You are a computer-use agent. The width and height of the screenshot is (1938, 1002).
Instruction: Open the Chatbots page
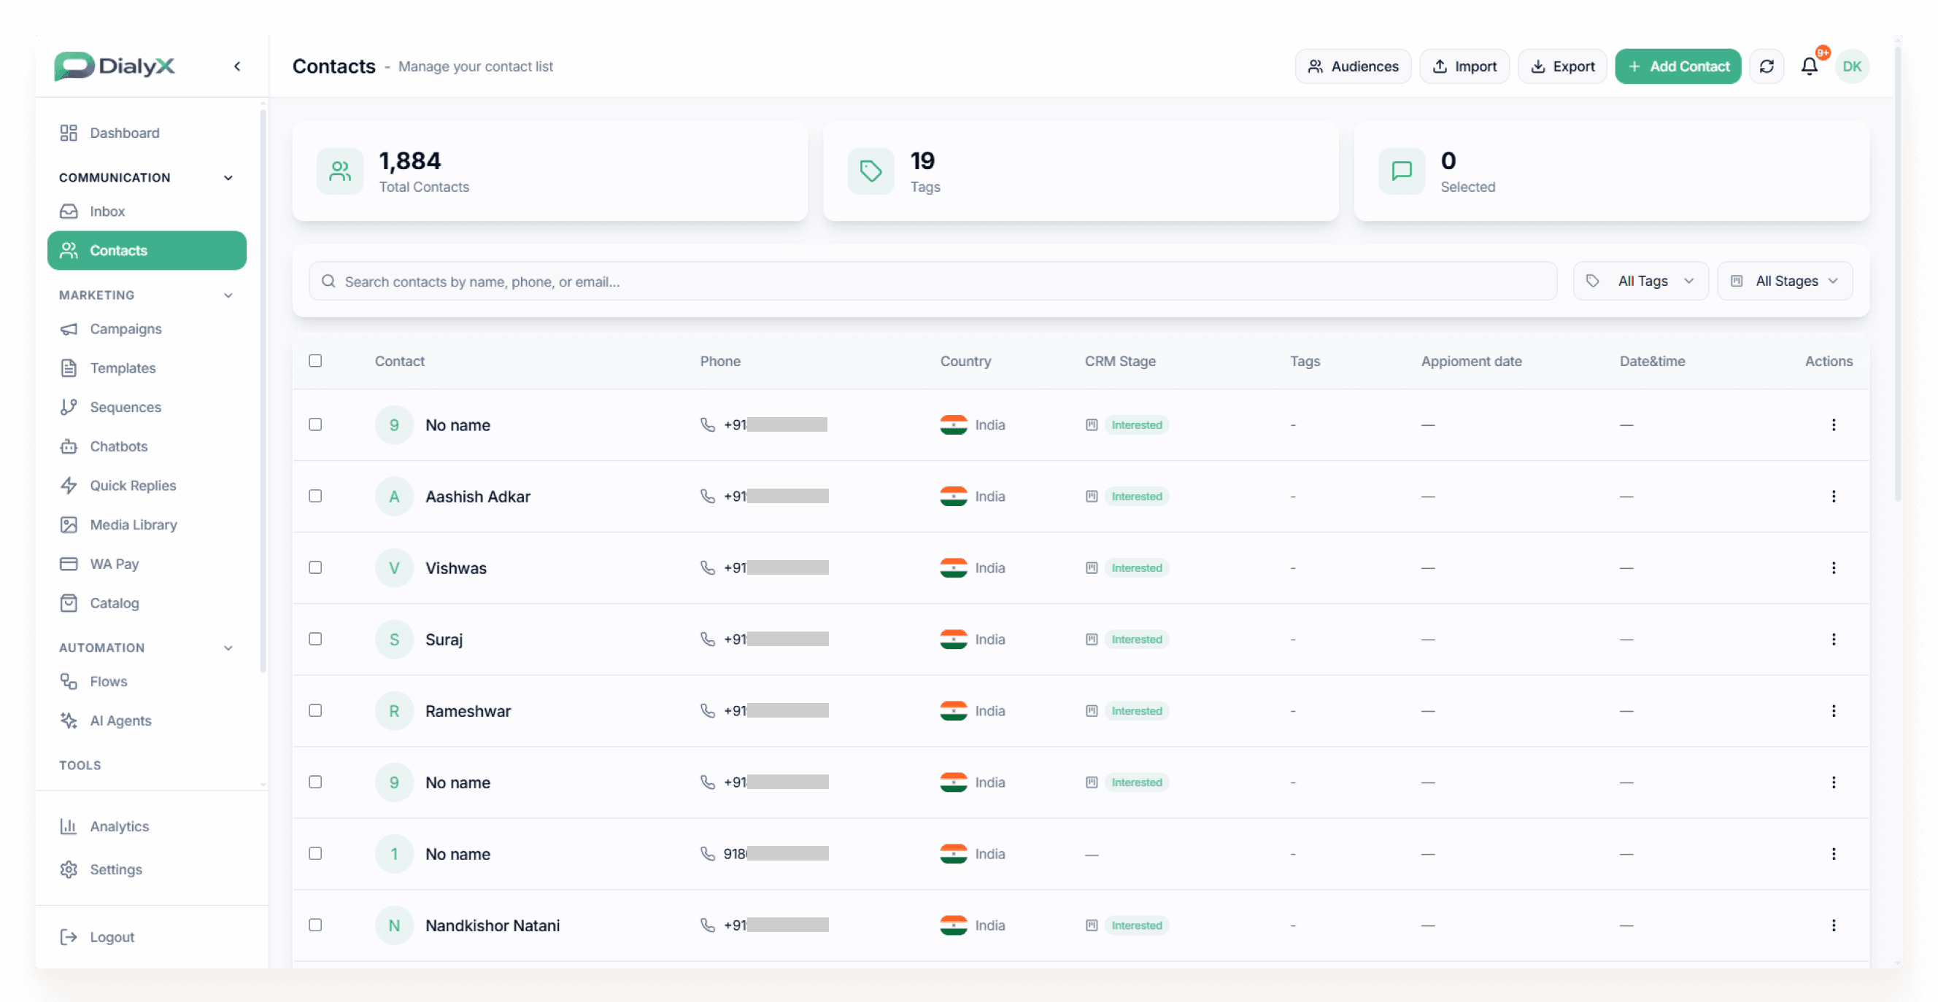coord(147,446)
